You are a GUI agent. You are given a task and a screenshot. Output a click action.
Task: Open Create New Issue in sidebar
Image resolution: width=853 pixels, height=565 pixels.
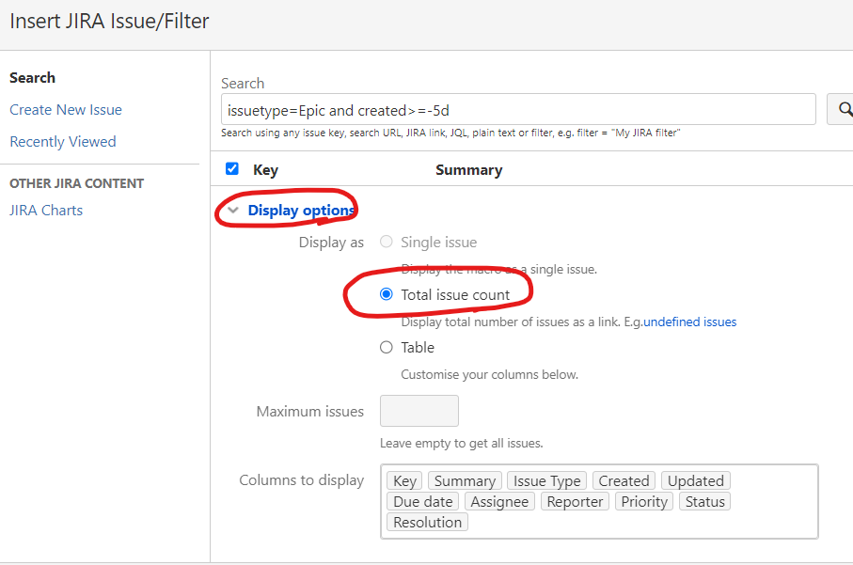click(66, 110)
